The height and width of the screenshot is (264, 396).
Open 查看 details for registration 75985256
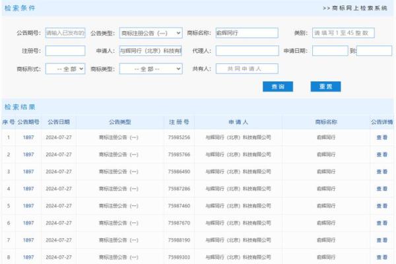[382, 137]
